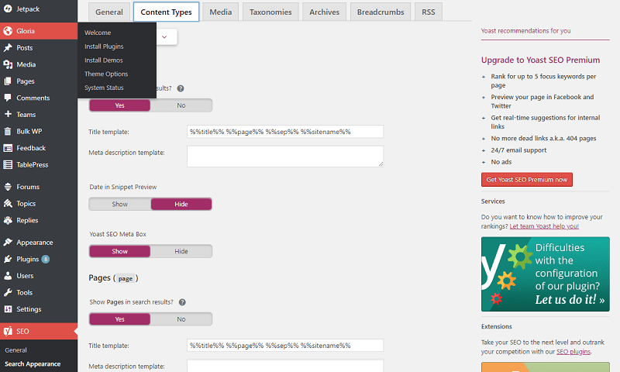
Task: Select No for posts in search results
Action: click(x=181, y=105)
